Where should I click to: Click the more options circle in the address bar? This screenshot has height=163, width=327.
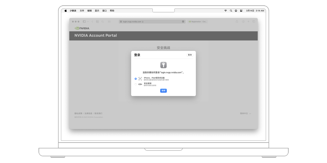(183, 22)
